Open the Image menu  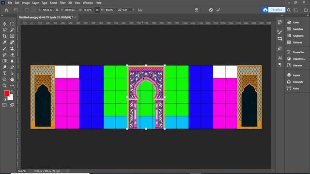click(x=26, y=3)
